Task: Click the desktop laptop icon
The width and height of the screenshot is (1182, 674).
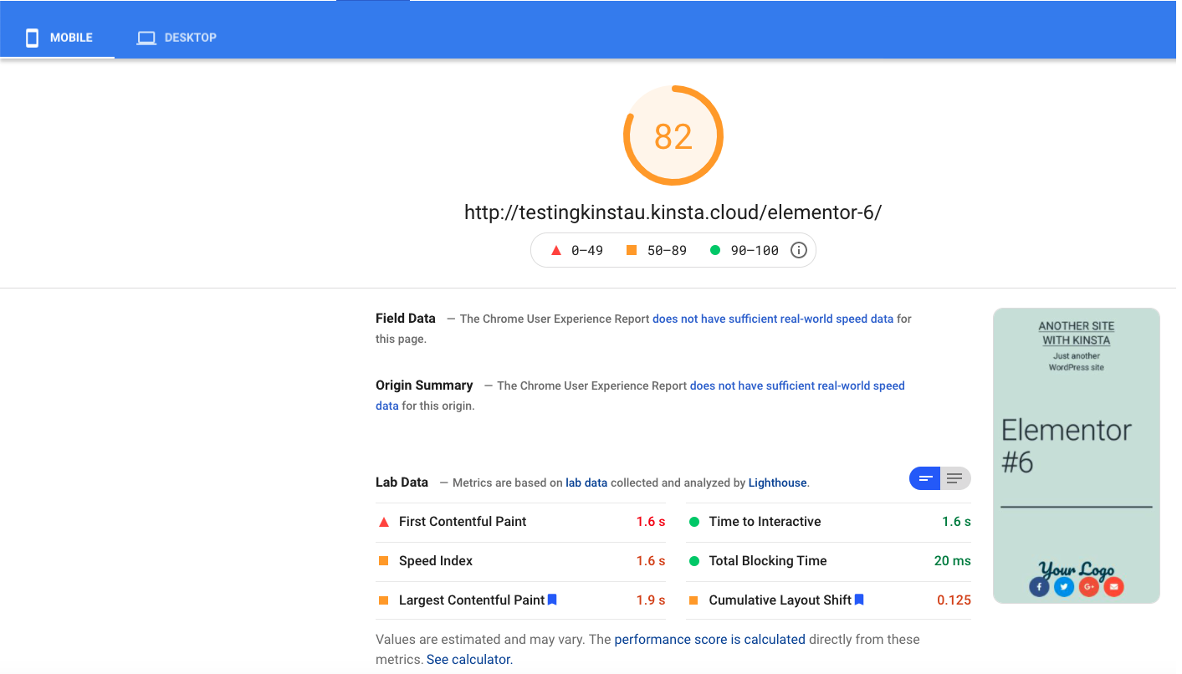Action: pyautogui.click(x=146, y=38)
